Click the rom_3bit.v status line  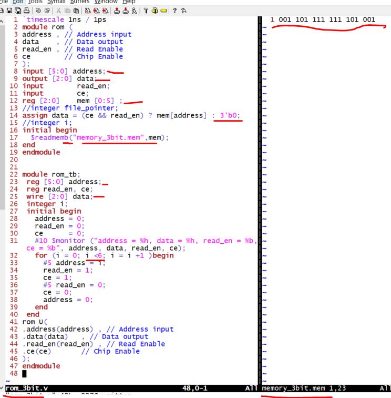[x=105, y=388]
